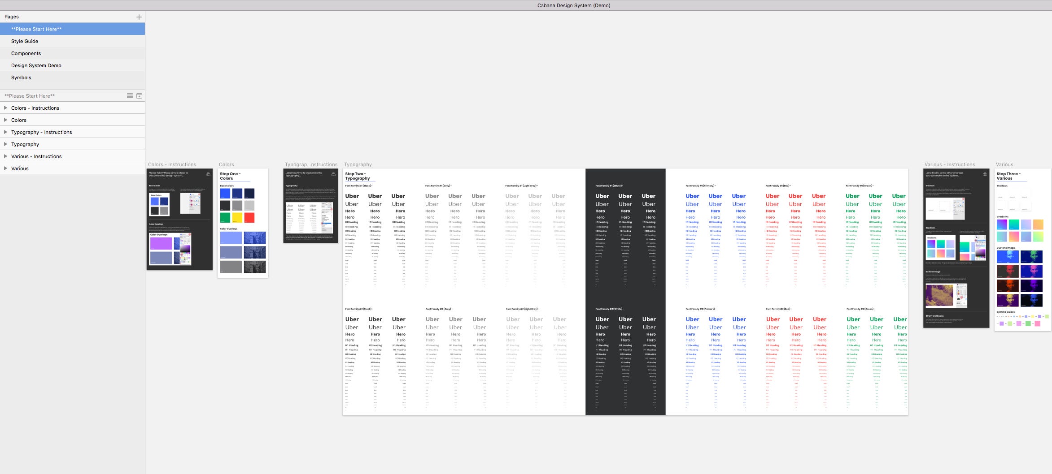1052x474 pixels.
Task: Collapse the Colors - Instructions group triangle
Action: [x=6, y=108]
